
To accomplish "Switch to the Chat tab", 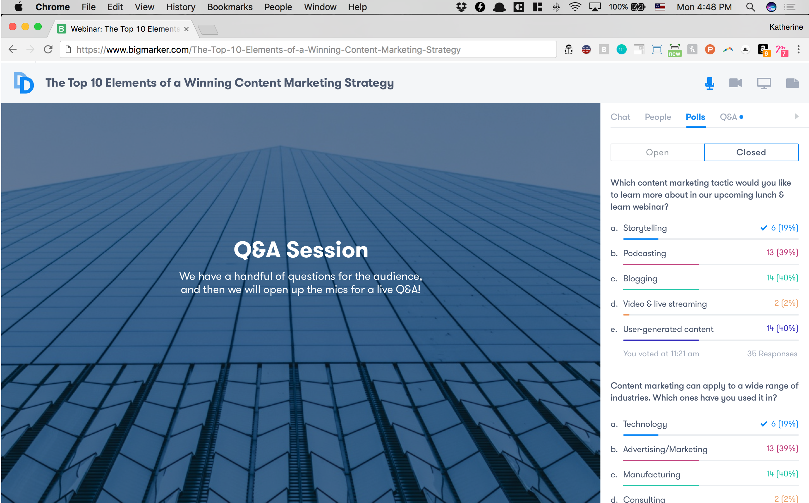I will click(620, 117).
